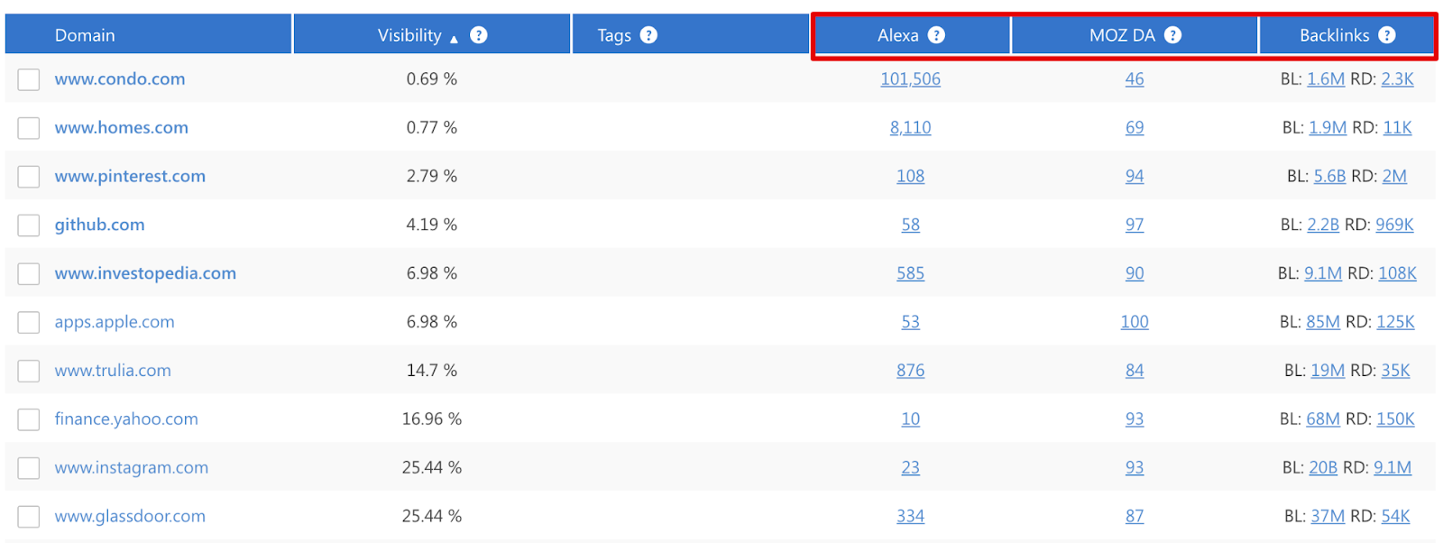
Task: Open backlinks 1.9M for homes.com
Action: pyautogui.click(x=1328, y=128)
